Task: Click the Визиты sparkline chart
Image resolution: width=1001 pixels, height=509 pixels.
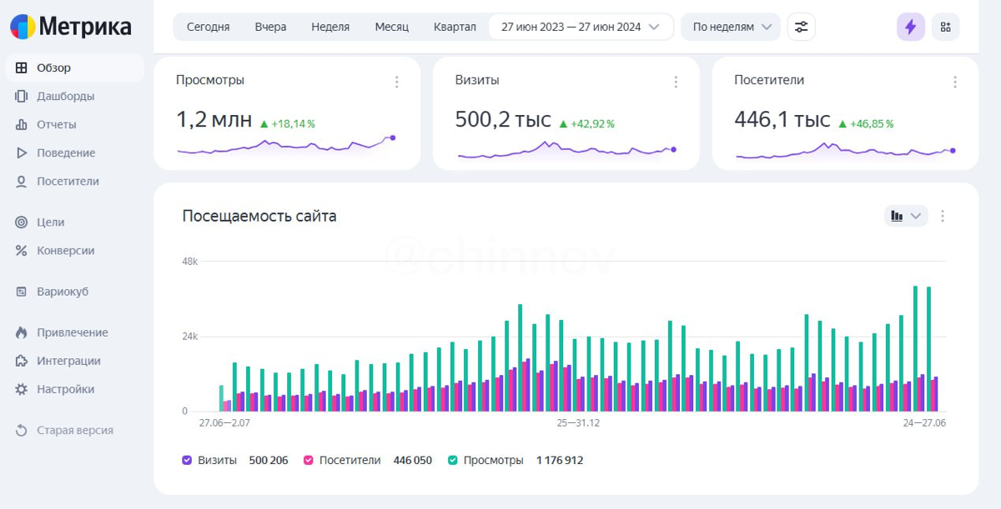Action: pos(566,149)
